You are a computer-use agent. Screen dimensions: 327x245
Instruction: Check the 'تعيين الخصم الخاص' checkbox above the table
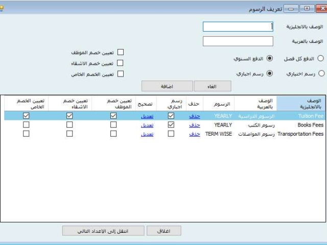click(x=121, y=74)
